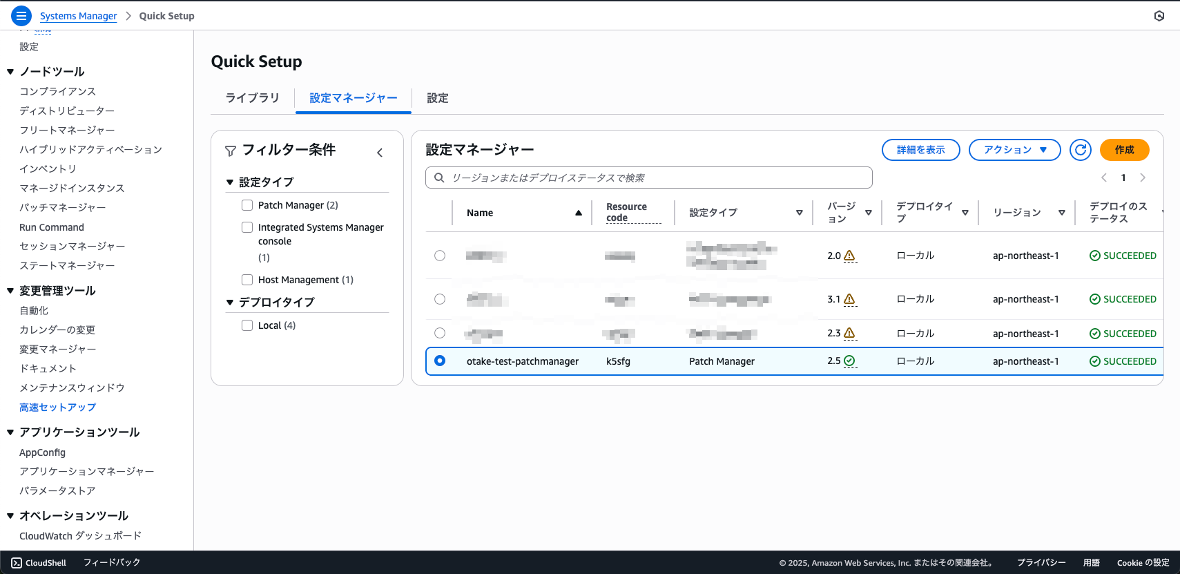Open the Systems Manager breadcrumb link
The height and width of the screenshot is (574, 1180).
78,16
